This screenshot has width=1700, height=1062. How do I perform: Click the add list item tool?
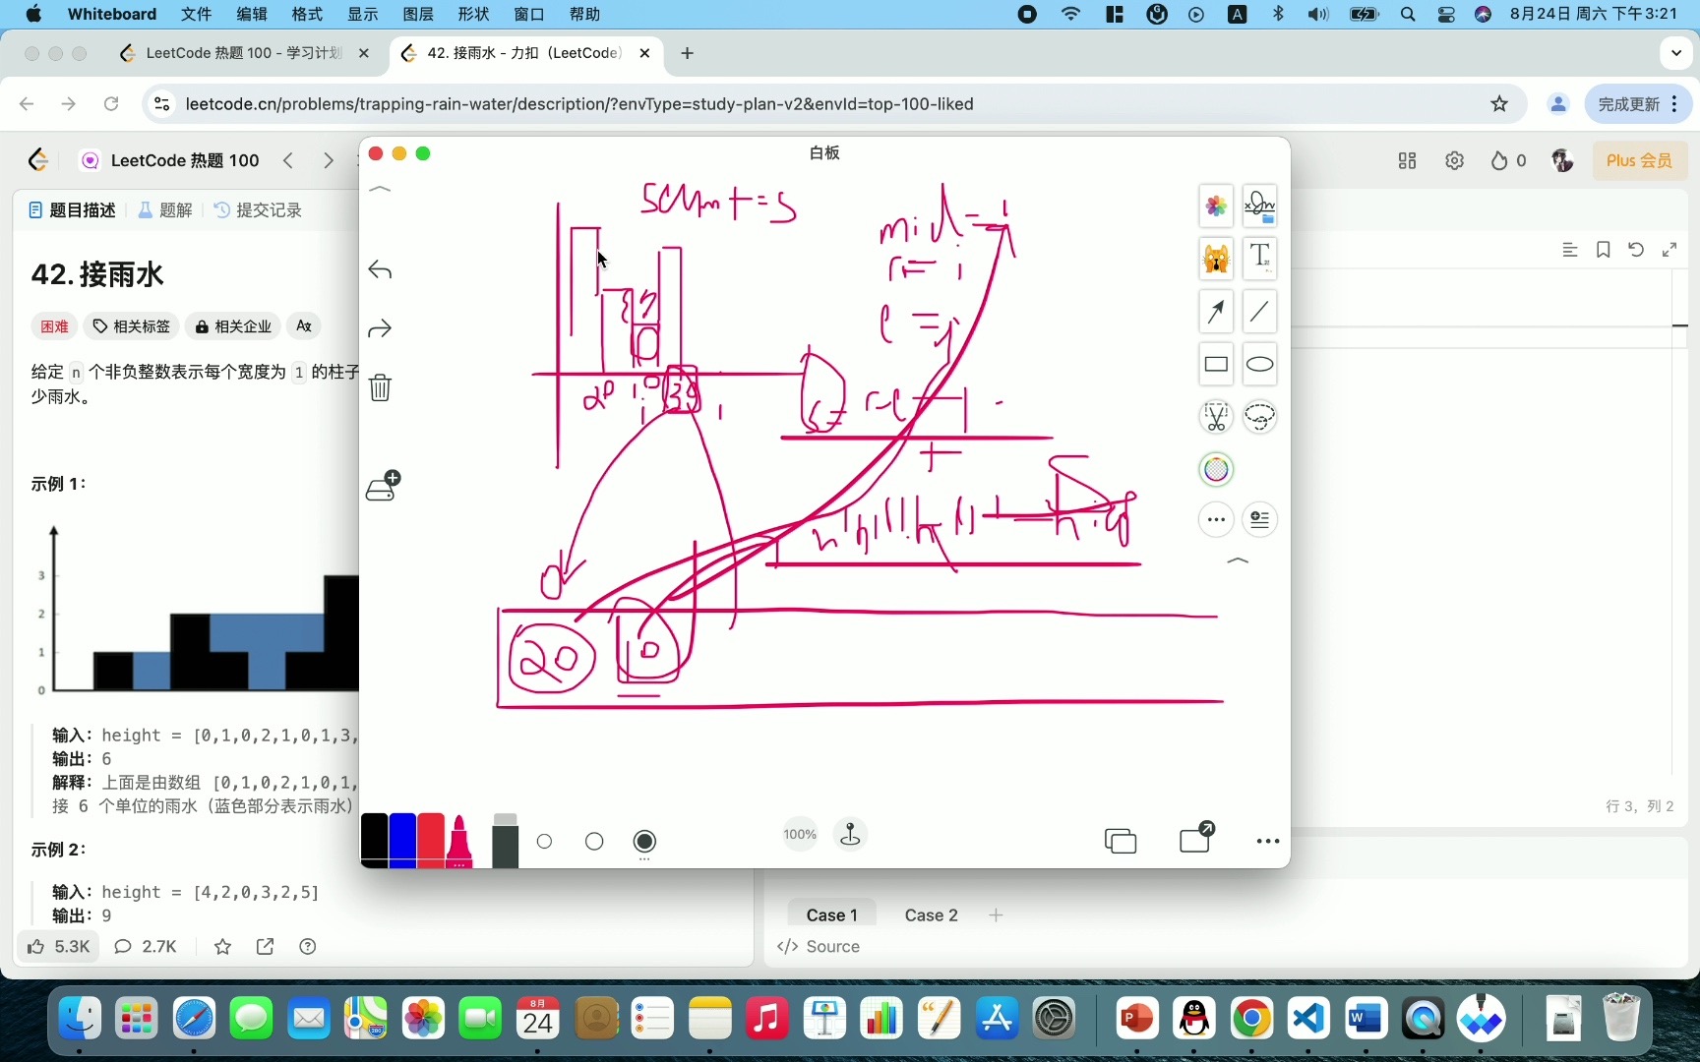pyautogui.click(x=1260, y=519)
